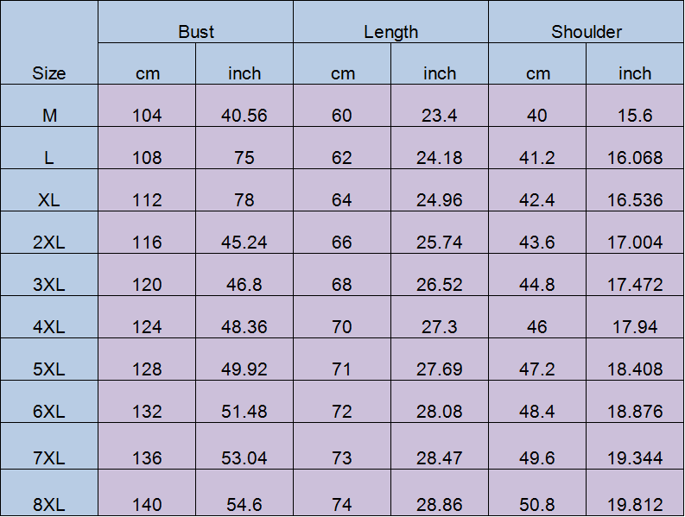Click the 6XL row label
Viewport: 685px width, 517px height.
coord(49,412)
